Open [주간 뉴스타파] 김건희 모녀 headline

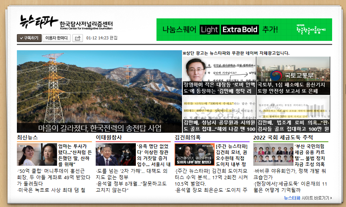232,155
